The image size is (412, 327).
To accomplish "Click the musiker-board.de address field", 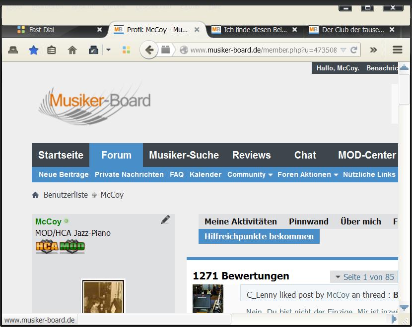I will click(264, 50).
